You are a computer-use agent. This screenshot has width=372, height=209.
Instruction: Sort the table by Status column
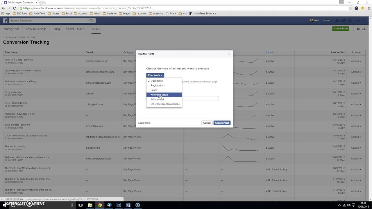click(x=269, y=53)
